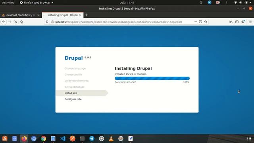Click the installation progress bar
254x143 pixels.
point(152,79)
